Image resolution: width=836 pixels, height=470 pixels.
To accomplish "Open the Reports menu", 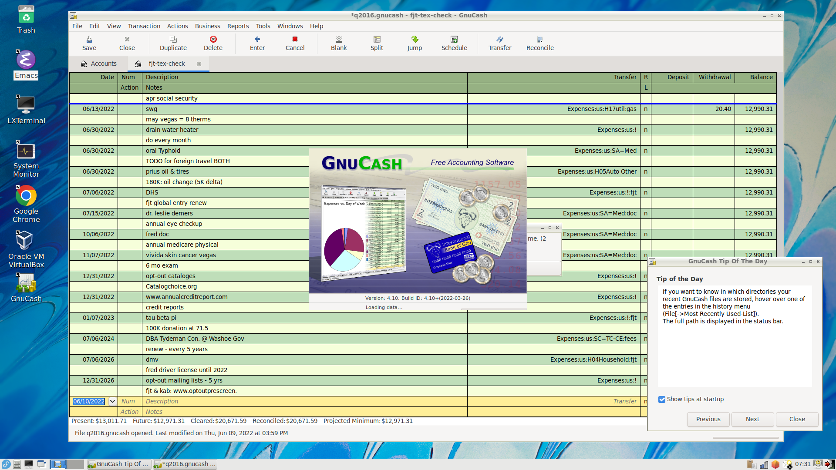I will (x=238, y=26).
